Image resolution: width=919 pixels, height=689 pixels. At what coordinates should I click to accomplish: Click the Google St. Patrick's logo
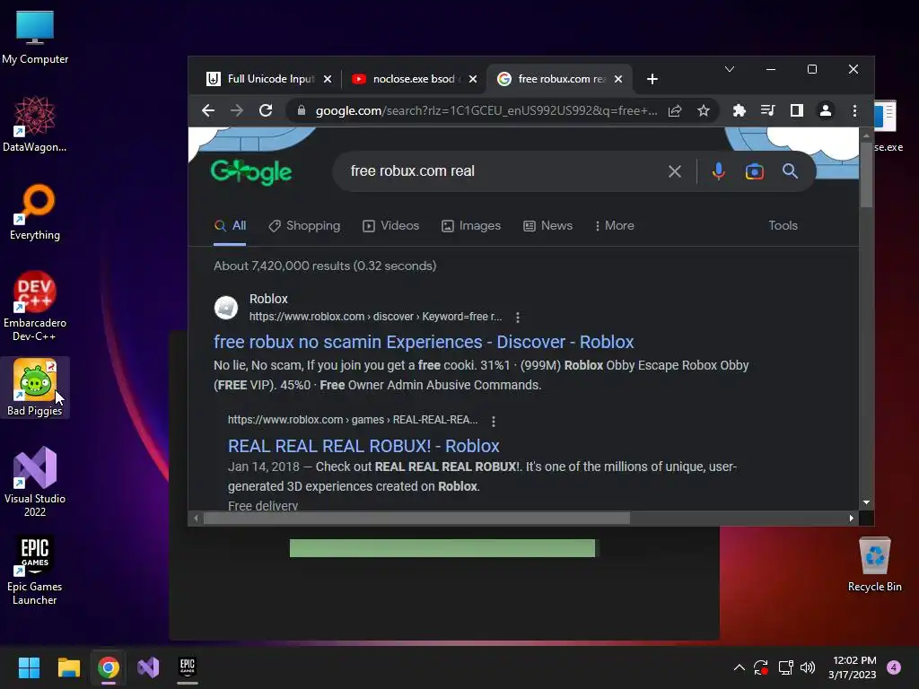(251, 171)
